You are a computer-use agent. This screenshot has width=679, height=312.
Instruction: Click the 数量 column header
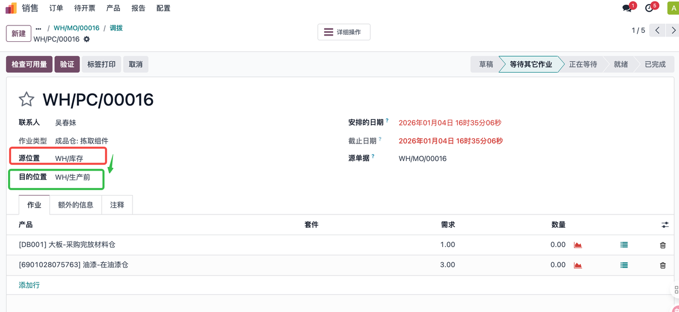click(559, 225)
